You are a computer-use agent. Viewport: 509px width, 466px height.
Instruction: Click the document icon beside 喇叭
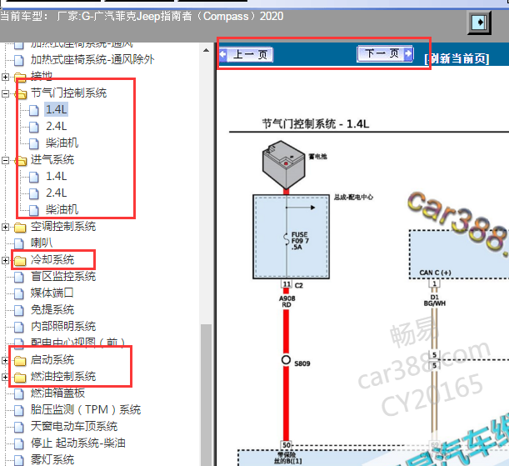pos(19,243)
